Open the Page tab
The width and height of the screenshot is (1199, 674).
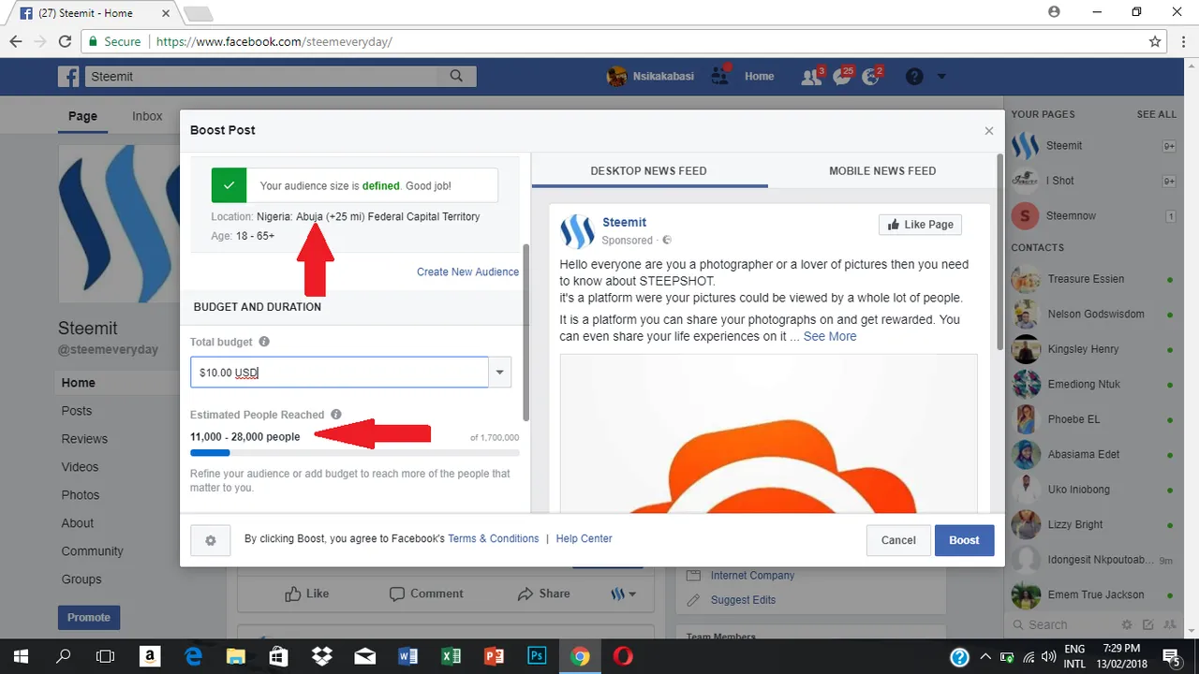(x=82, y=116)
